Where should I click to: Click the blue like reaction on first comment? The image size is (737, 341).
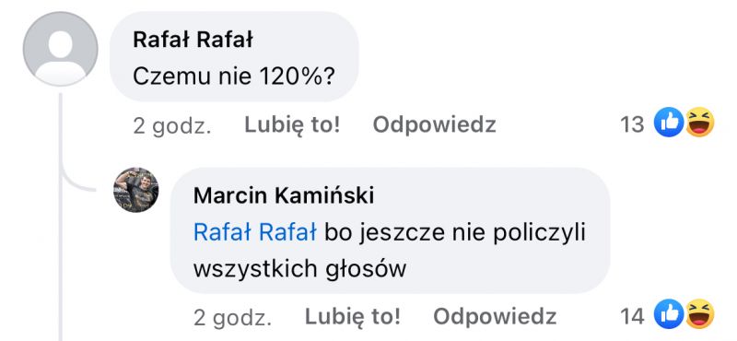click(x=669, y=123)
